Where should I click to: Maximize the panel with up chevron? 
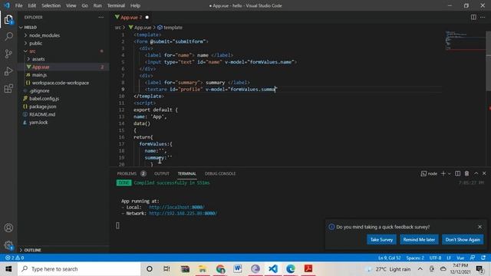tap(476, 173)
